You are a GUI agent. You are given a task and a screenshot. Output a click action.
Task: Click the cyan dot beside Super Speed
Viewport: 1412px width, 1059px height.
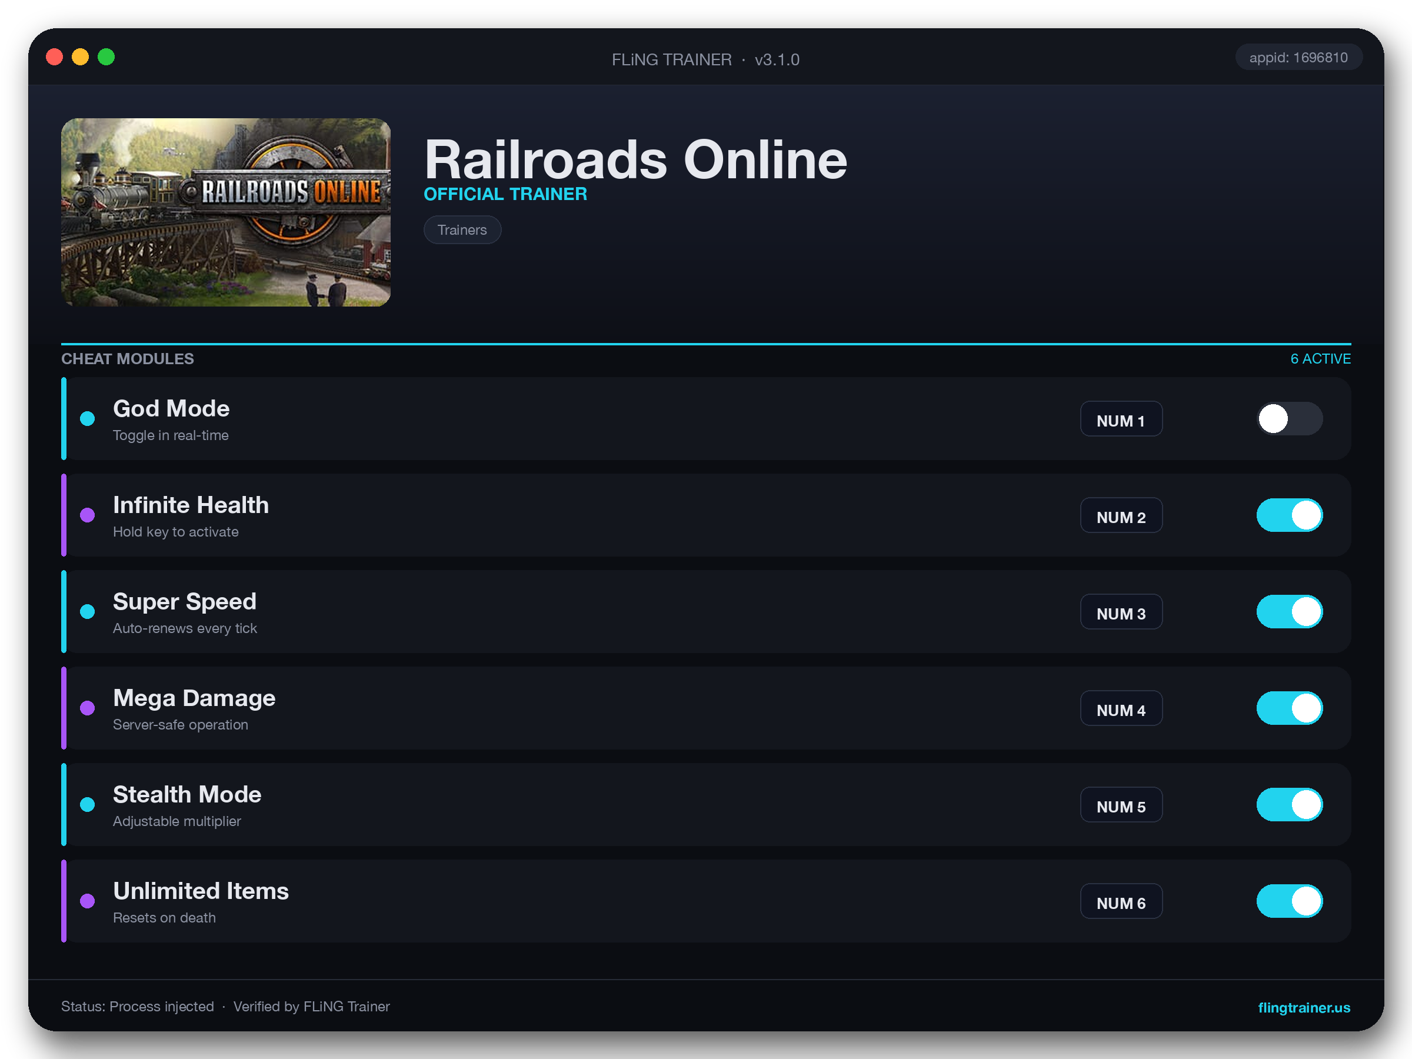88,611
